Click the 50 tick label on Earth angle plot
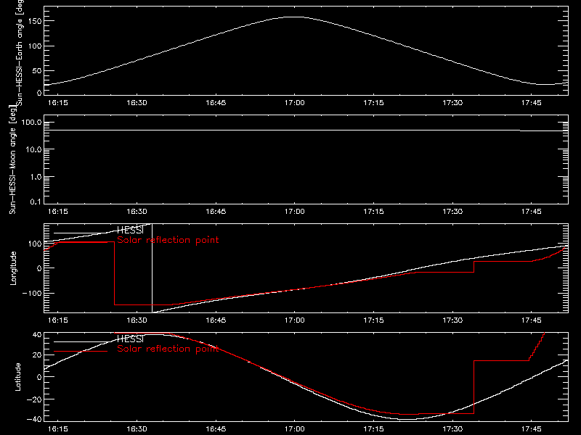This screenshot has height=435, width=581. (37, 70)
